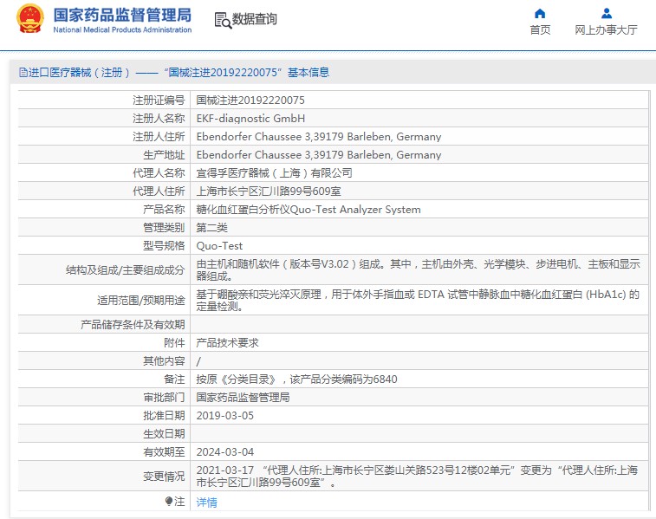Screen dimensions: 656x519
Task: Click the 产品技术要求 attachment text
Action: pos(227,343)
